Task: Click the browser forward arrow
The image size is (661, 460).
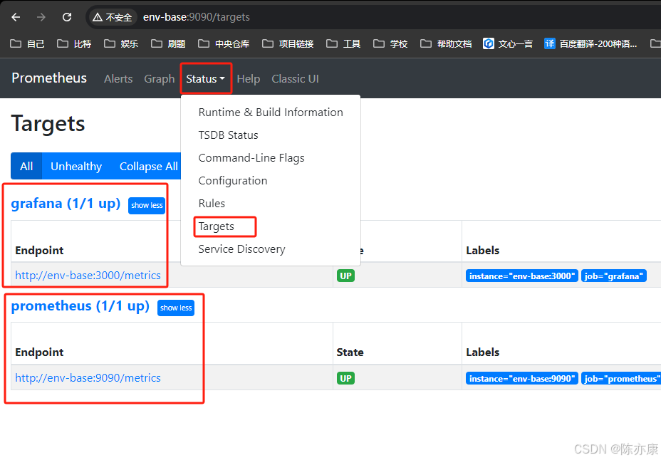Action: tap(41, 17)
